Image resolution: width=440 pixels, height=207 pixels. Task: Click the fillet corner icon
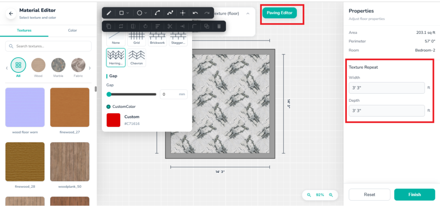click(x=195, y=26)
